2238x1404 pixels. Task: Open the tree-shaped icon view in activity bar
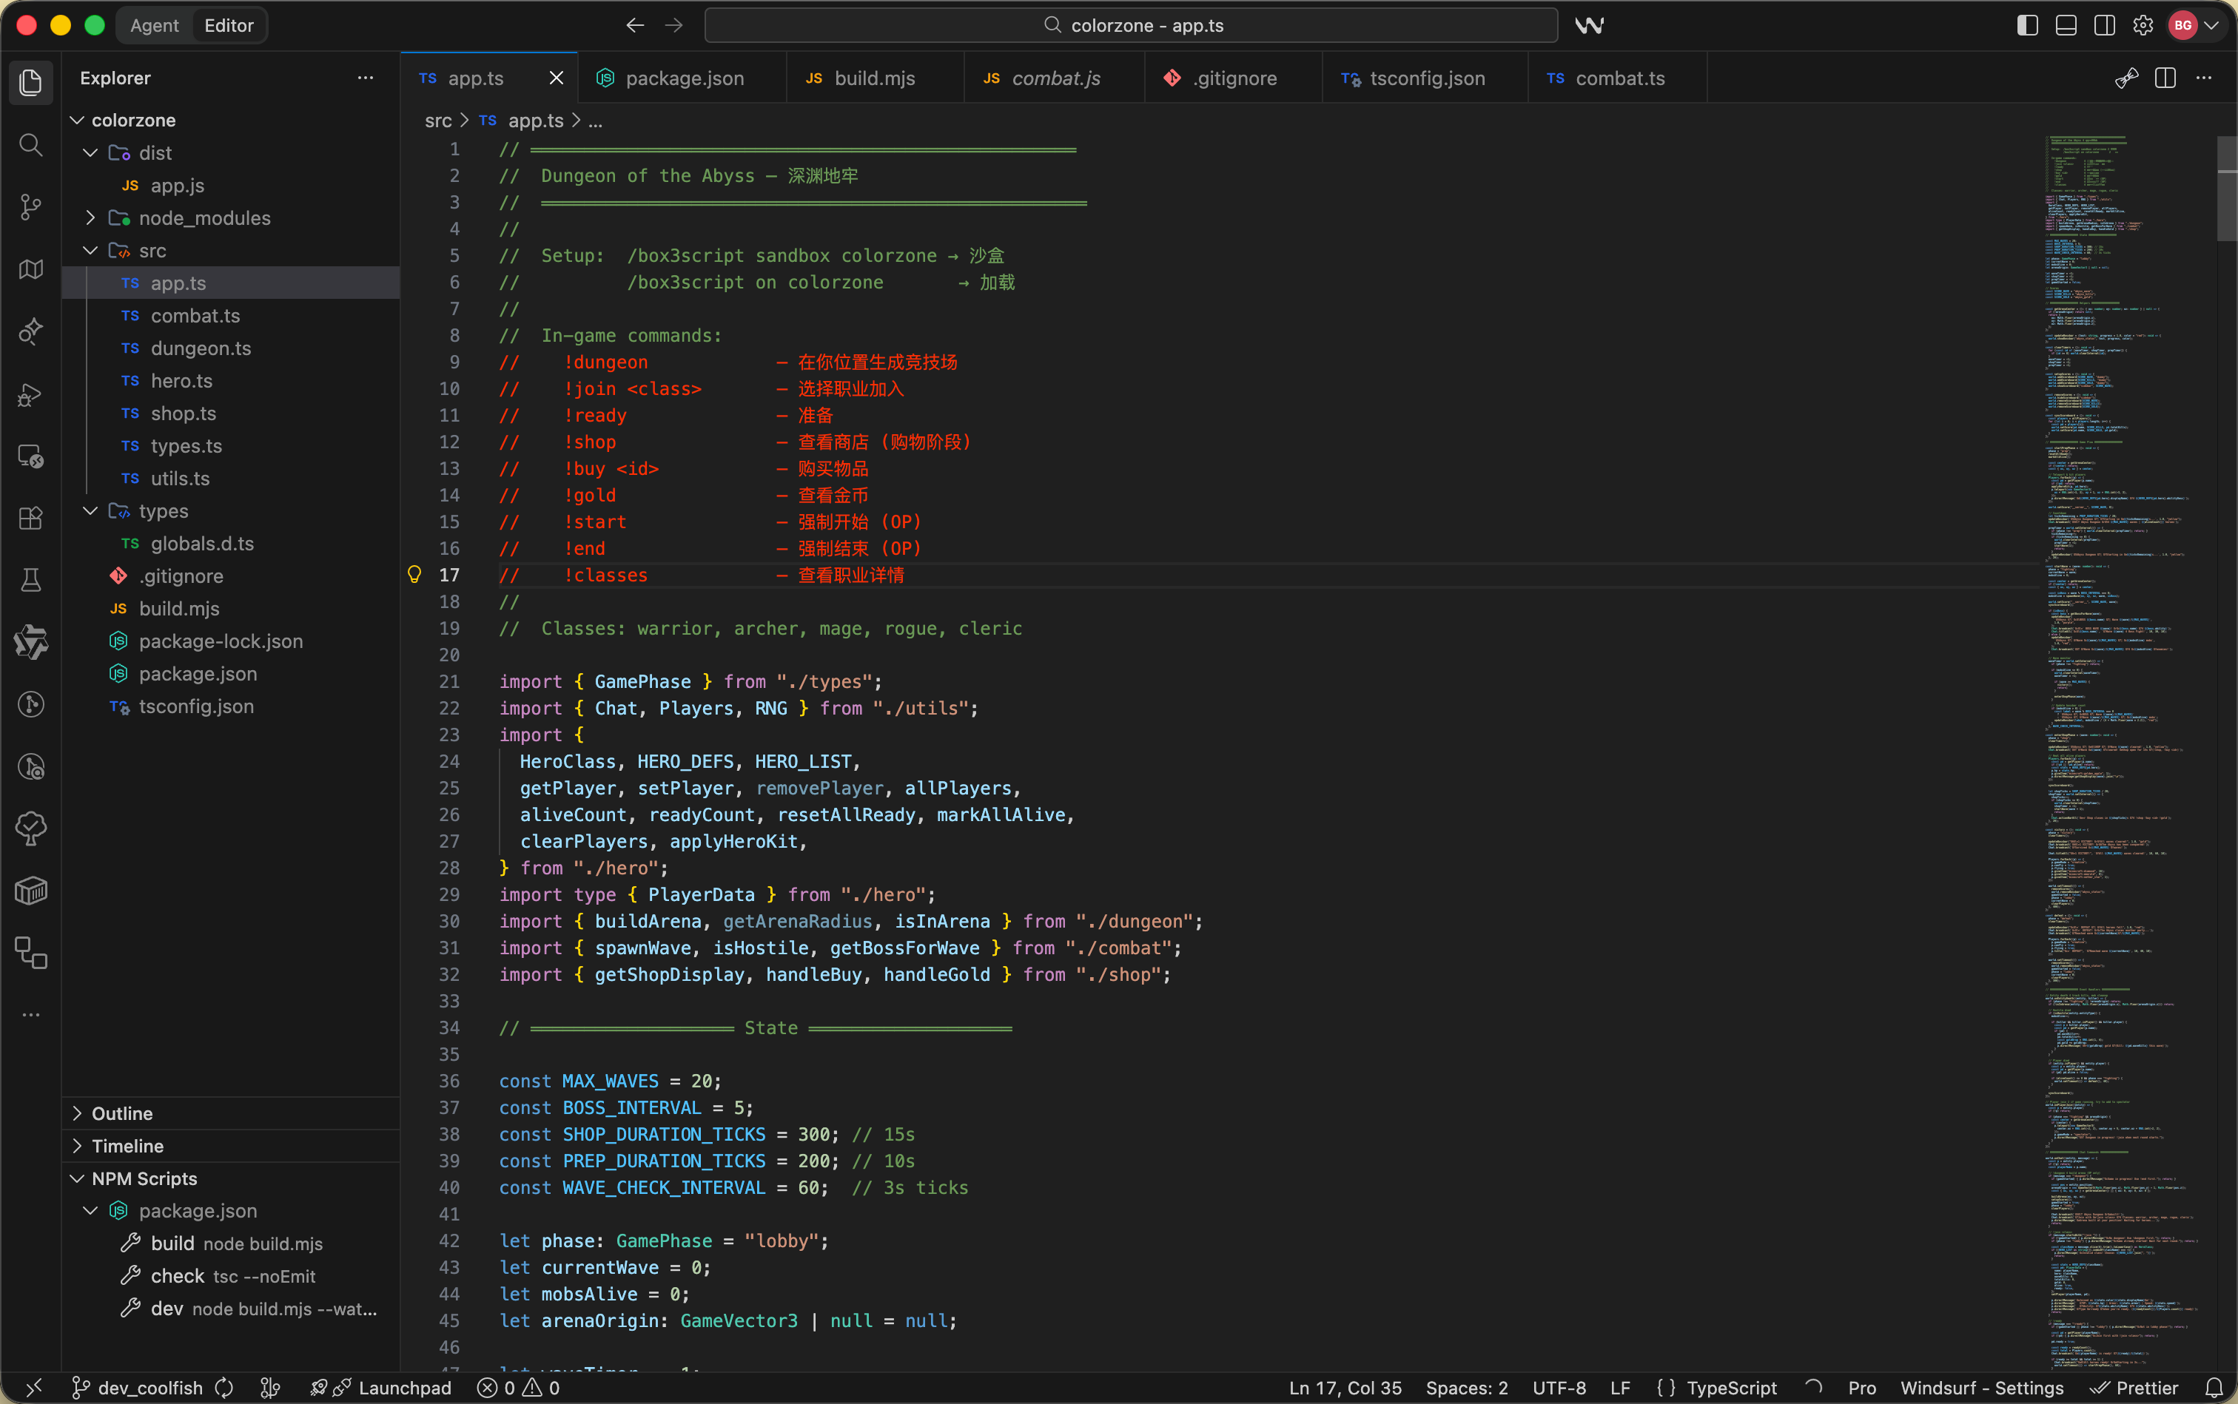pyautogui.click(x=30, y=829)
